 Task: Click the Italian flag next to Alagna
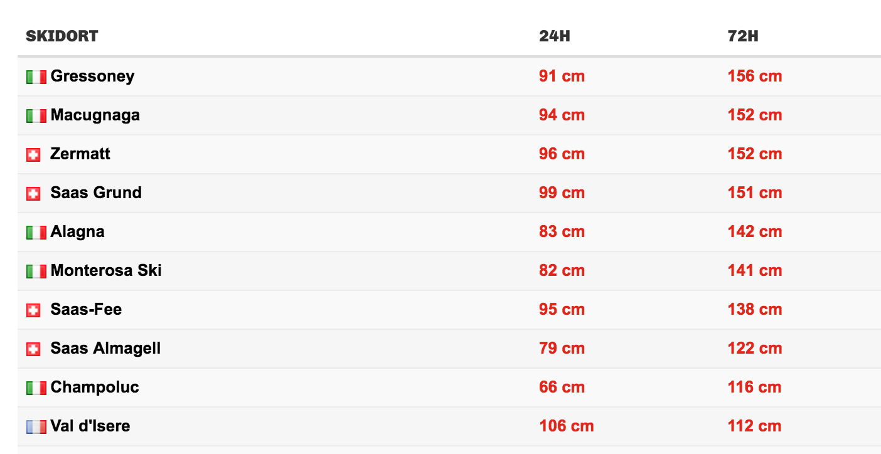coord(36,233)
